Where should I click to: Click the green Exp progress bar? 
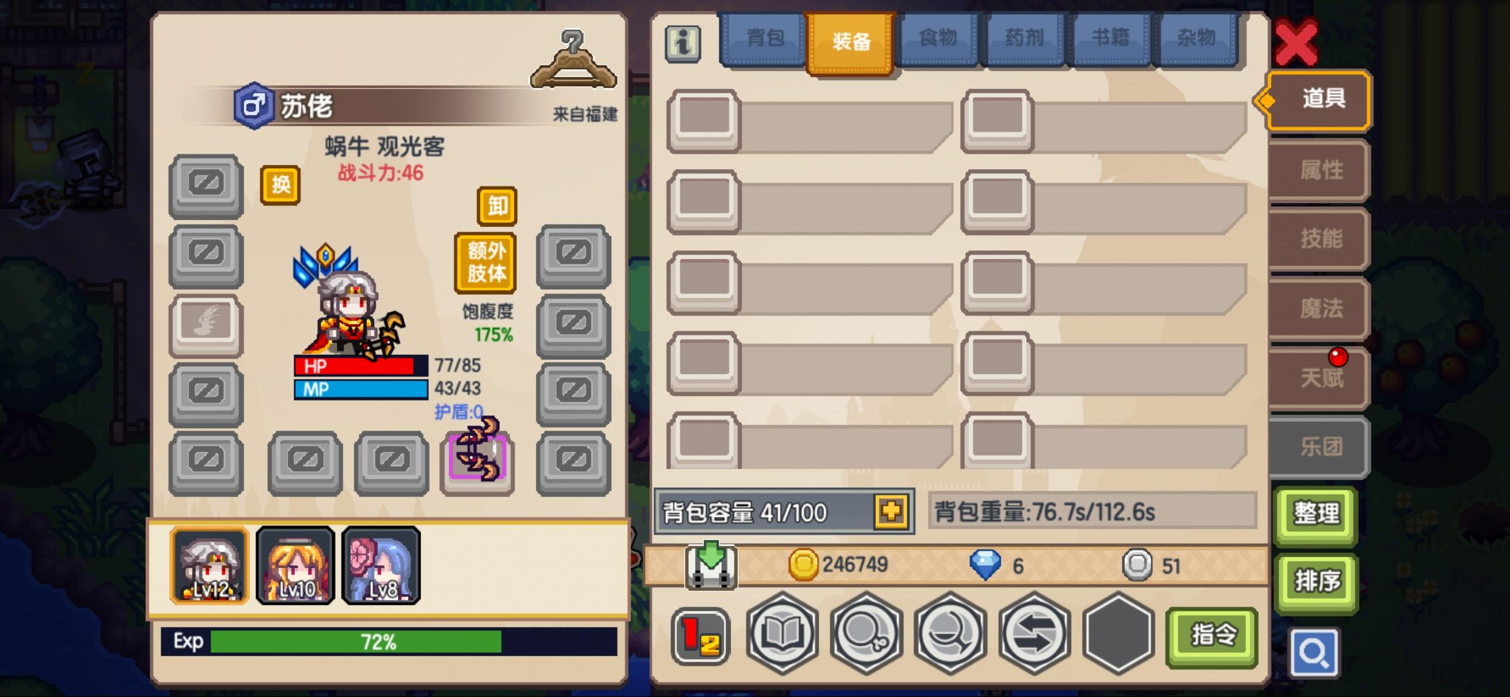point(389,642)
